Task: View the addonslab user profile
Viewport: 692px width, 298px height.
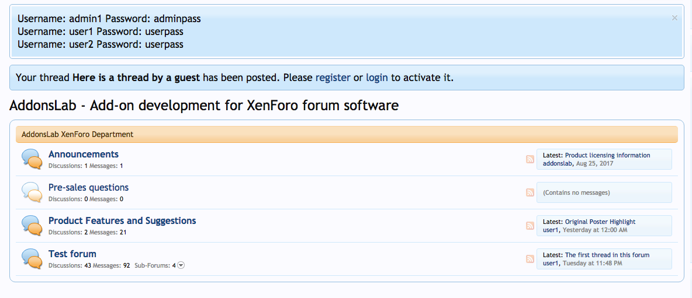Action: (558, 163)
